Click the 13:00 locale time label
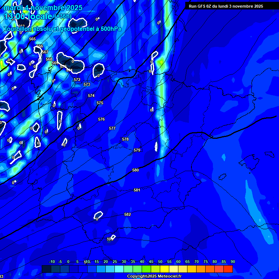This screenshot has width=279, height=279. 28,16
